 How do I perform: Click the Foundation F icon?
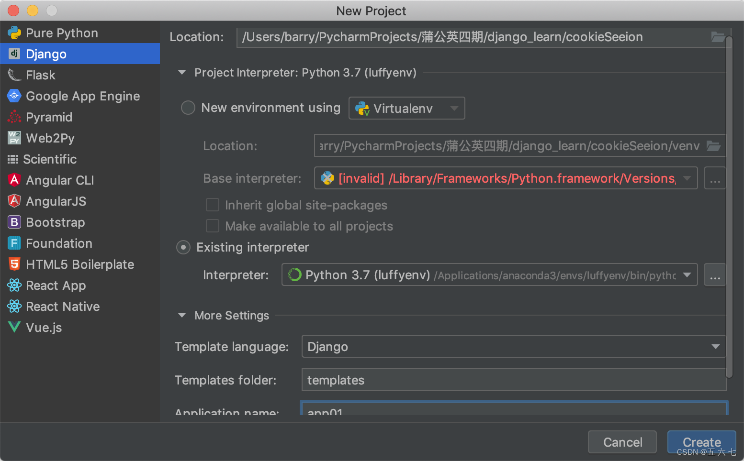pyautogui.click(x=14, y=243)
